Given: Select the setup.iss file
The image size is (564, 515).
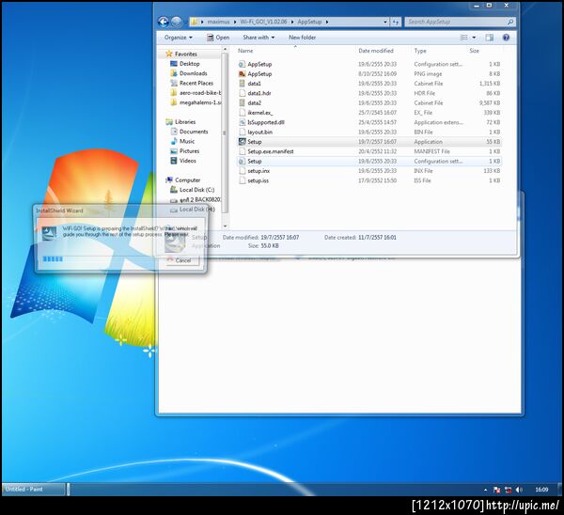Looking at the screenshot, I should click(258, 180).
